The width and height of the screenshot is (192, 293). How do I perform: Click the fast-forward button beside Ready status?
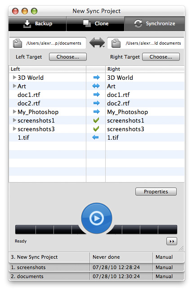pos(171,241)
